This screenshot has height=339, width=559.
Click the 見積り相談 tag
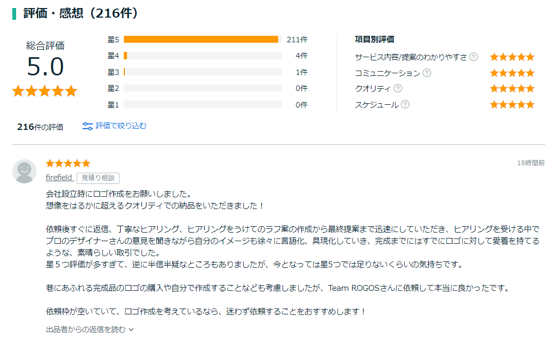point(98,178)
